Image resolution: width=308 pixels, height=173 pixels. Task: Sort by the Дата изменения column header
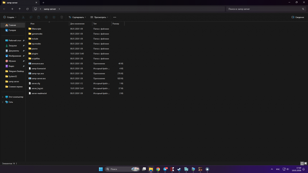[77, 24]
